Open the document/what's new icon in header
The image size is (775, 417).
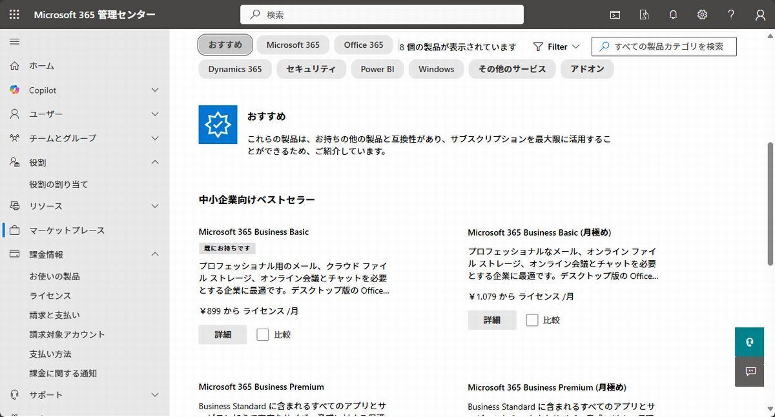click(644, 14)
